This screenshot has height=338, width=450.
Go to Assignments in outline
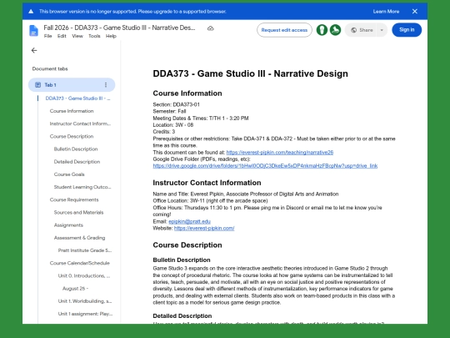[x=68, y=224]
